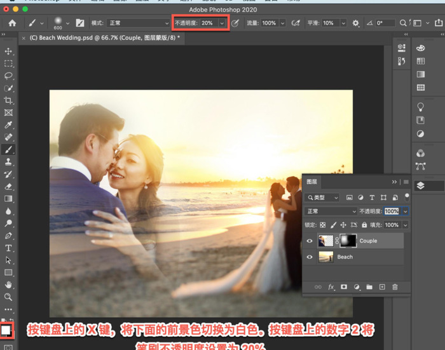The width and height of the screenshot is (445, 350).
Task: Open the layer blend mode dropdown
Action: [x=331, y=211]
